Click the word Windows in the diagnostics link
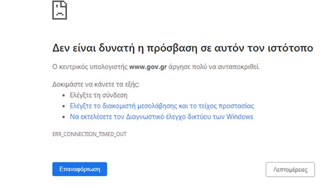Screen dimensions: 334x188 pos(239,117)
